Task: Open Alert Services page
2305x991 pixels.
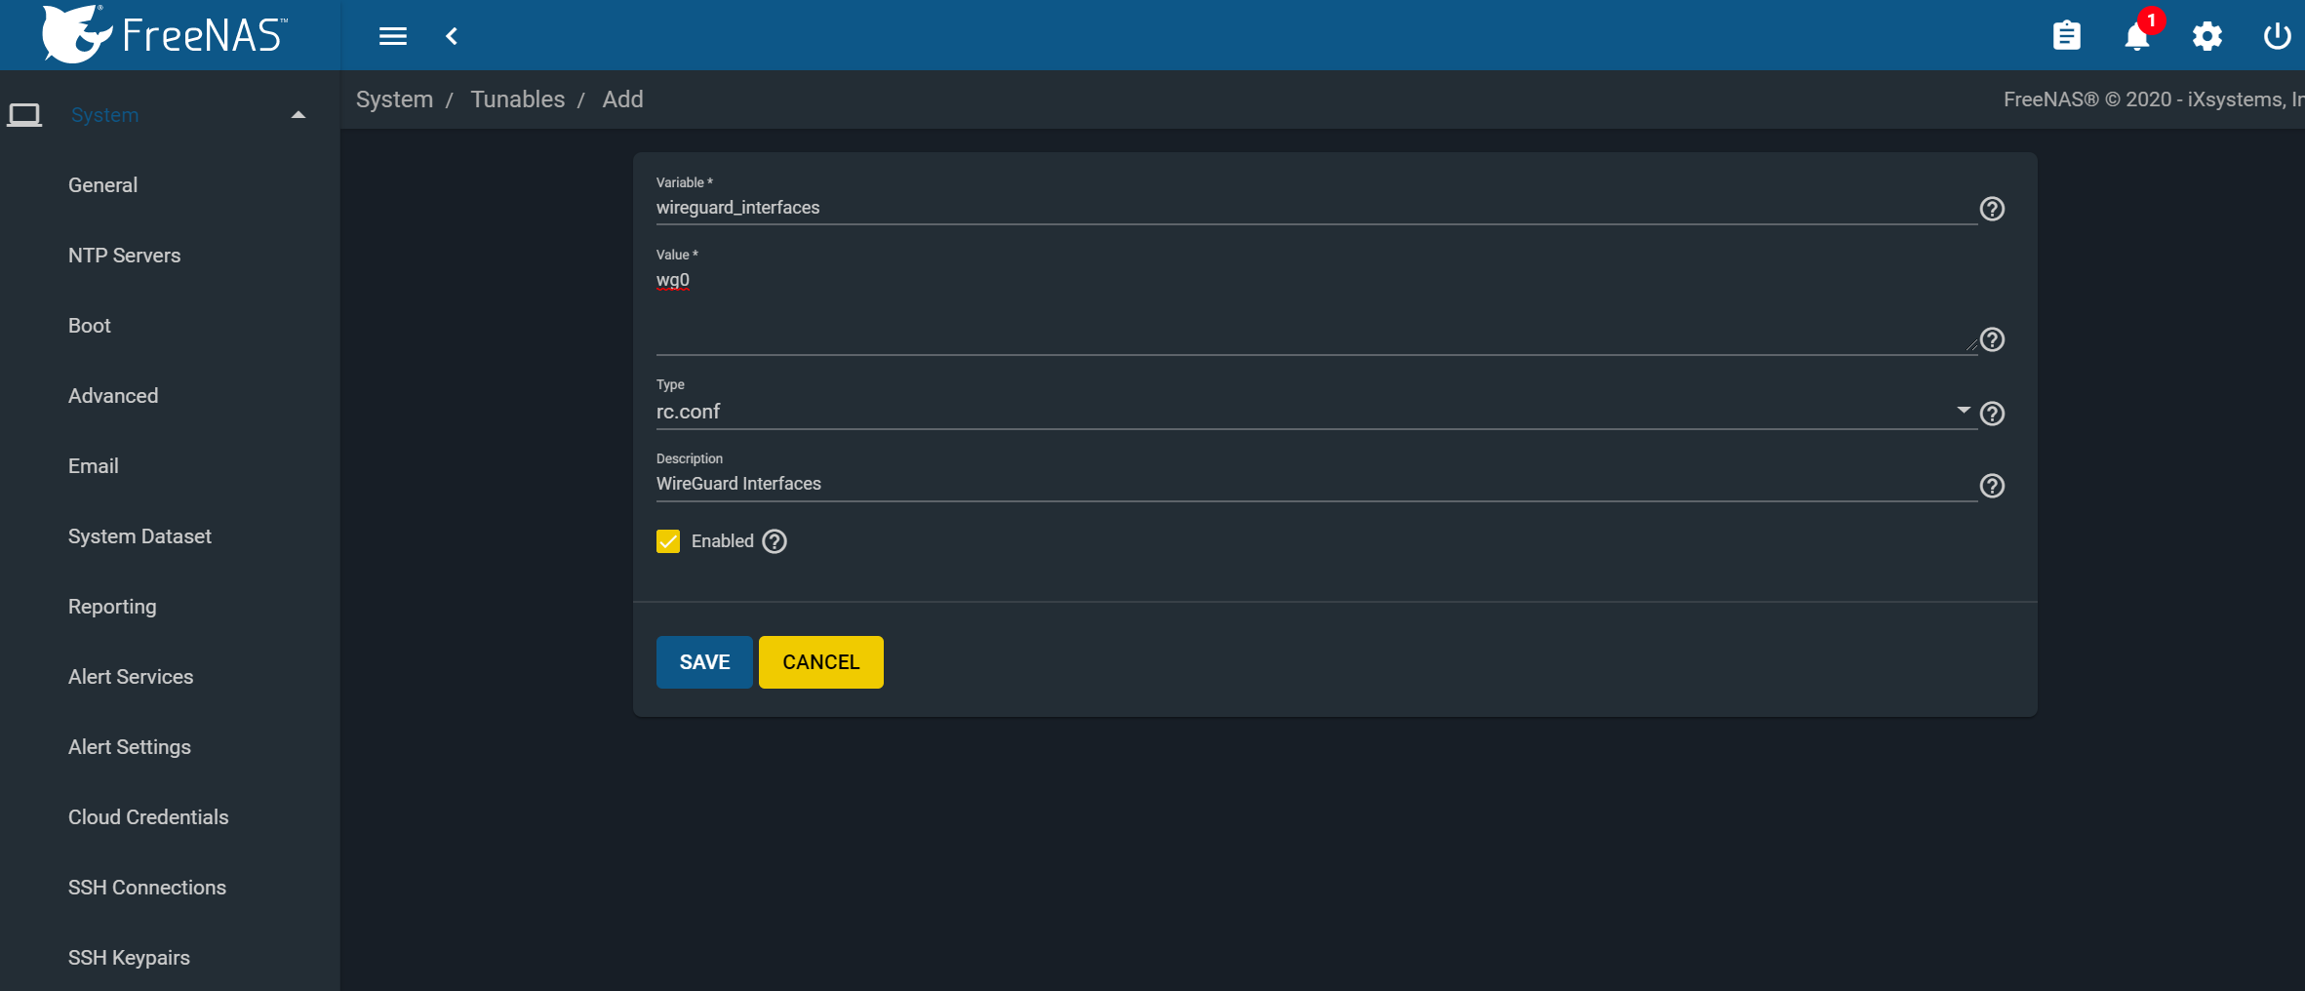Action: (131, 677)
